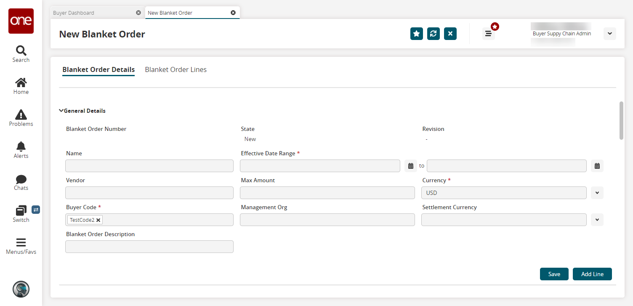Open the user account dropdown menu
This screenshot has width=633, height=306.
coord(609,34)
